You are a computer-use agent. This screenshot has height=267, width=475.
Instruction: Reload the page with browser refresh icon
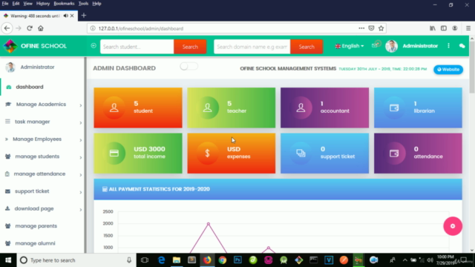click(x=30, y=28)
